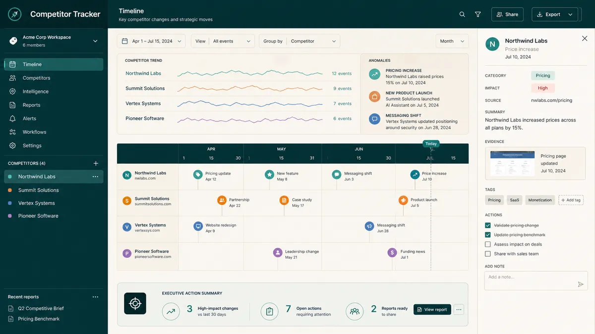This screenshot has width=595, height=334.
Task: Uncheck Update pricing benchmark action
Action: [488, 235]
